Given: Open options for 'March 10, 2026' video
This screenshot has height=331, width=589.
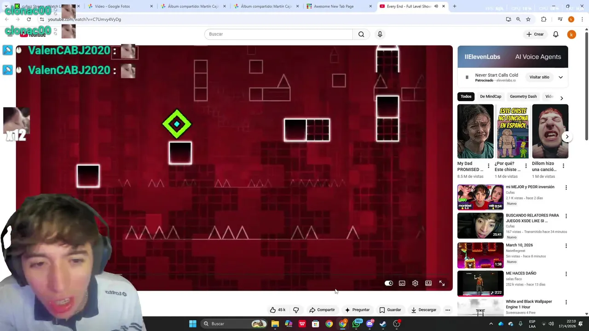Looking at the screenshot, I should tap(566, 246).
